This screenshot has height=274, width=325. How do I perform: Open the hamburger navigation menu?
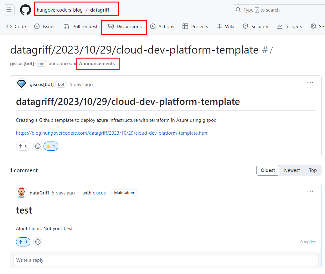[x=9, y=10]
